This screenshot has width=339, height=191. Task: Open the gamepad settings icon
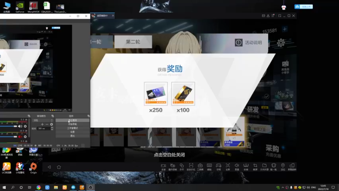click(x=219, y=166)
